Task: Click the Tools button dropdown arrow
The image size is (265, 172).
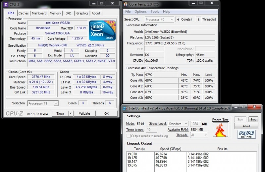Action: (70, 113)
